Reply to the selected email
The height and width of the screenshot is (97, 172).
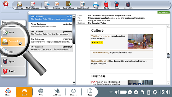(x=47, y=5)
